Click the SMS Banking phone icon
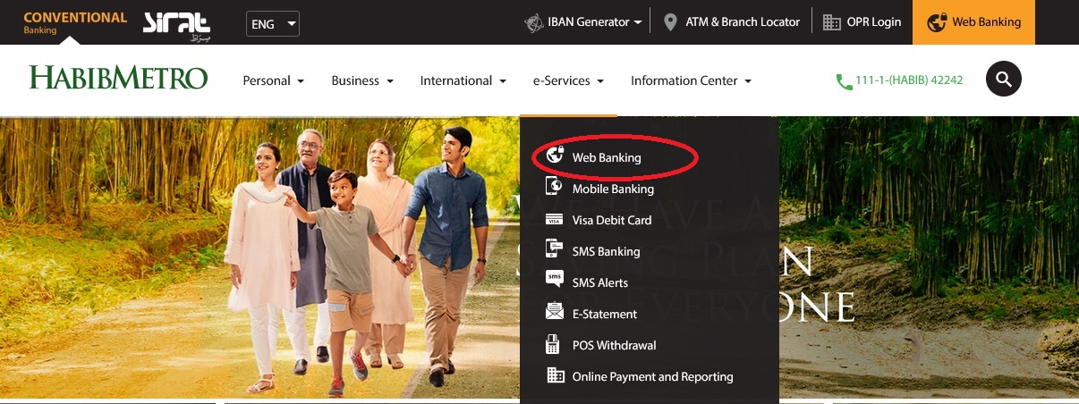This screenshot has height=404, width=1079. coord(555,250)
